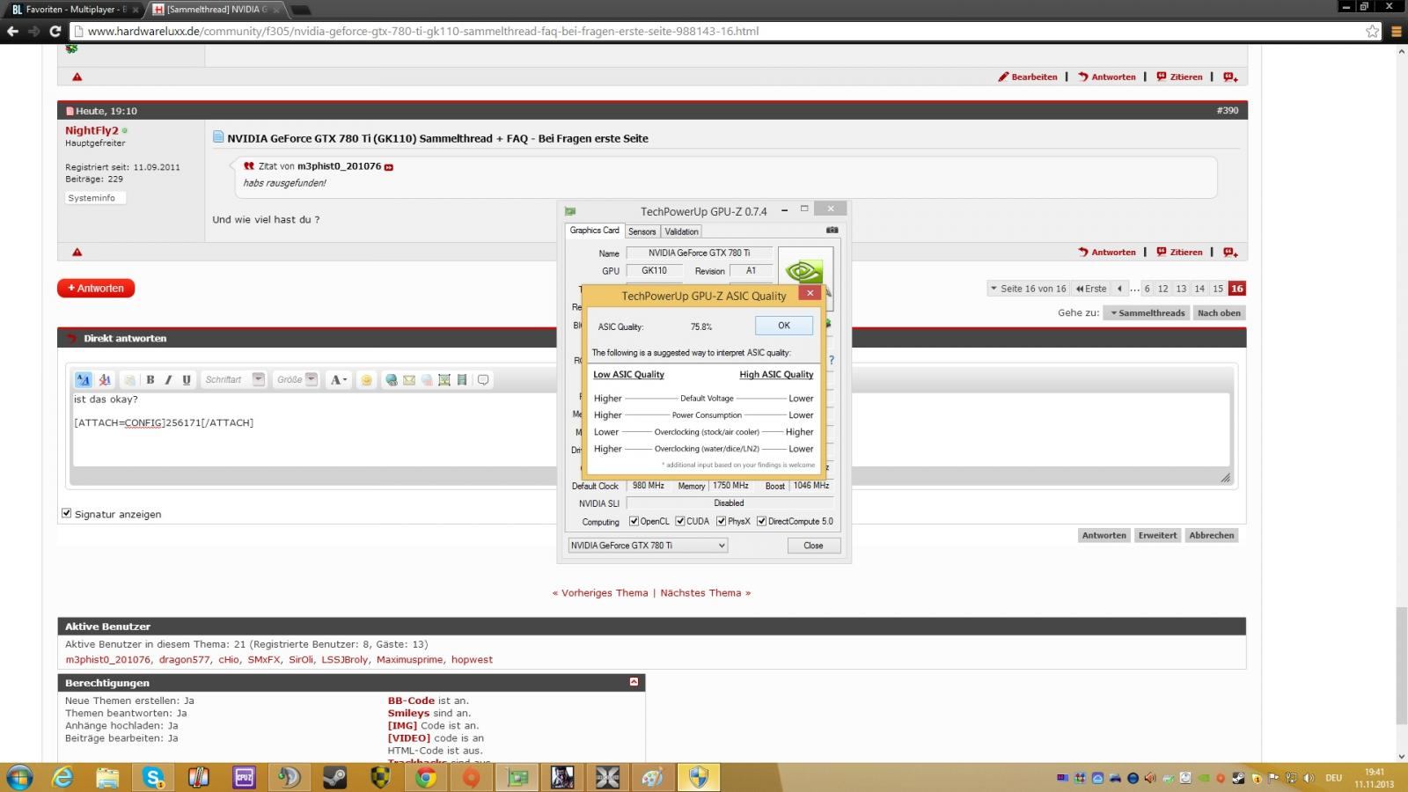Open Steam from the taskbar
The width and height of the screenshot is (1408, 792).
334,777
